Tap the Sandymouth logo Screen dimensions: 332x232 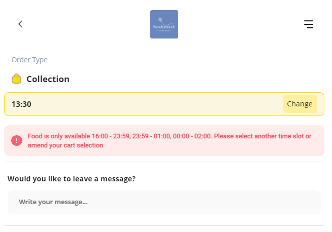tap(164, 24)
